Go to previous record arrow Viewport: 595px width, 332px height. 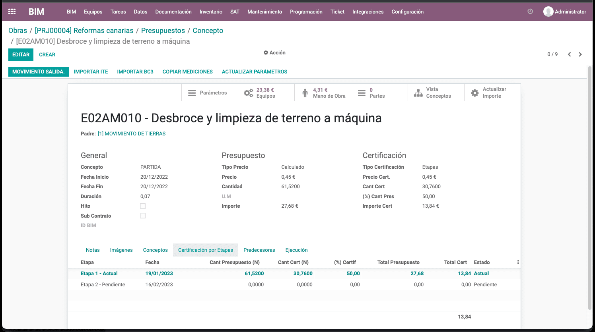pyautogui.click(x=569, y=54)
